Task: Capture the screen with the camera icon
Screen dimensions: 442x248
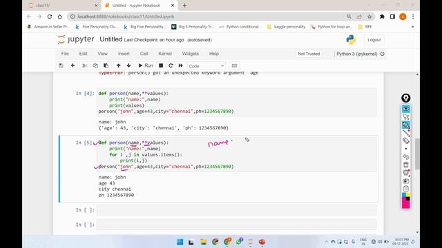Action: pos(406,180)
